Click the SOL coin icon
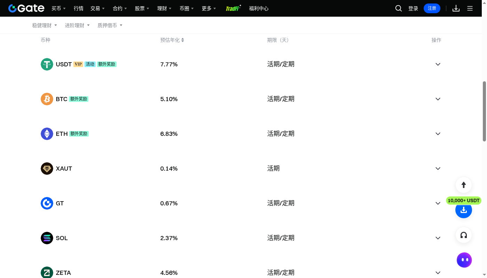The height and width of the screenshot is (278, 487). (x=47, y=238)
